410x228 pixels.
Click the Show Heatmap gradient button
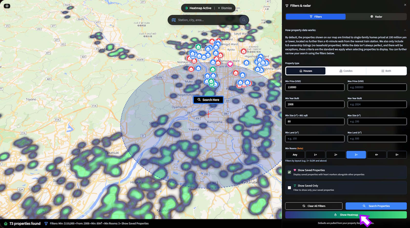346,215
